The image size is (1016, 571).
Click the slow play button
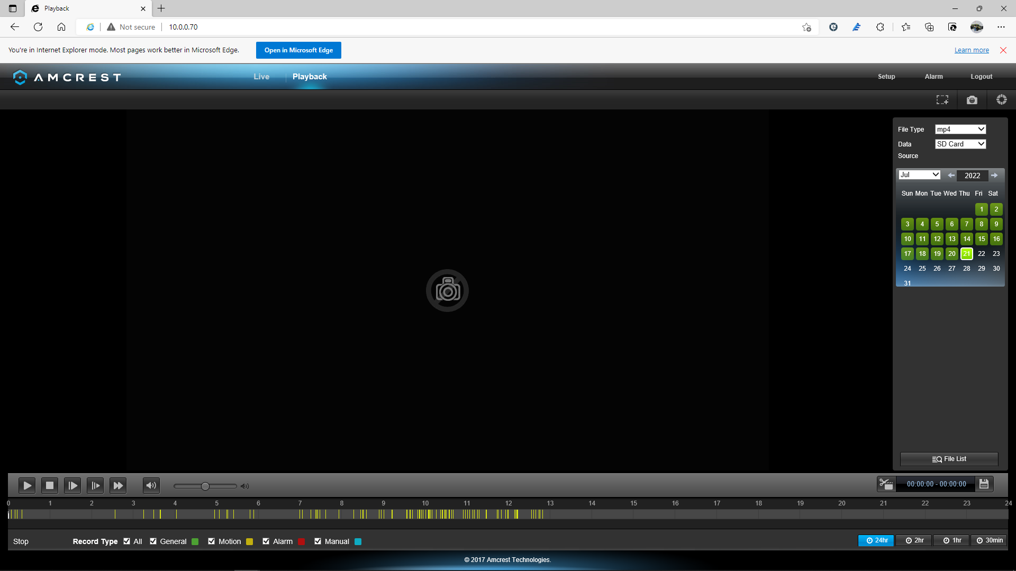coord(72,485)
